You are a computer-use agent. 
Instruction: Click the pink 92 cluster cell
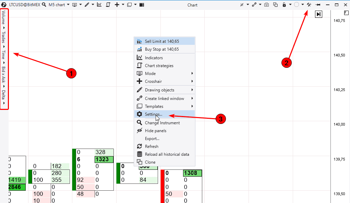click(x=85, y=180)
